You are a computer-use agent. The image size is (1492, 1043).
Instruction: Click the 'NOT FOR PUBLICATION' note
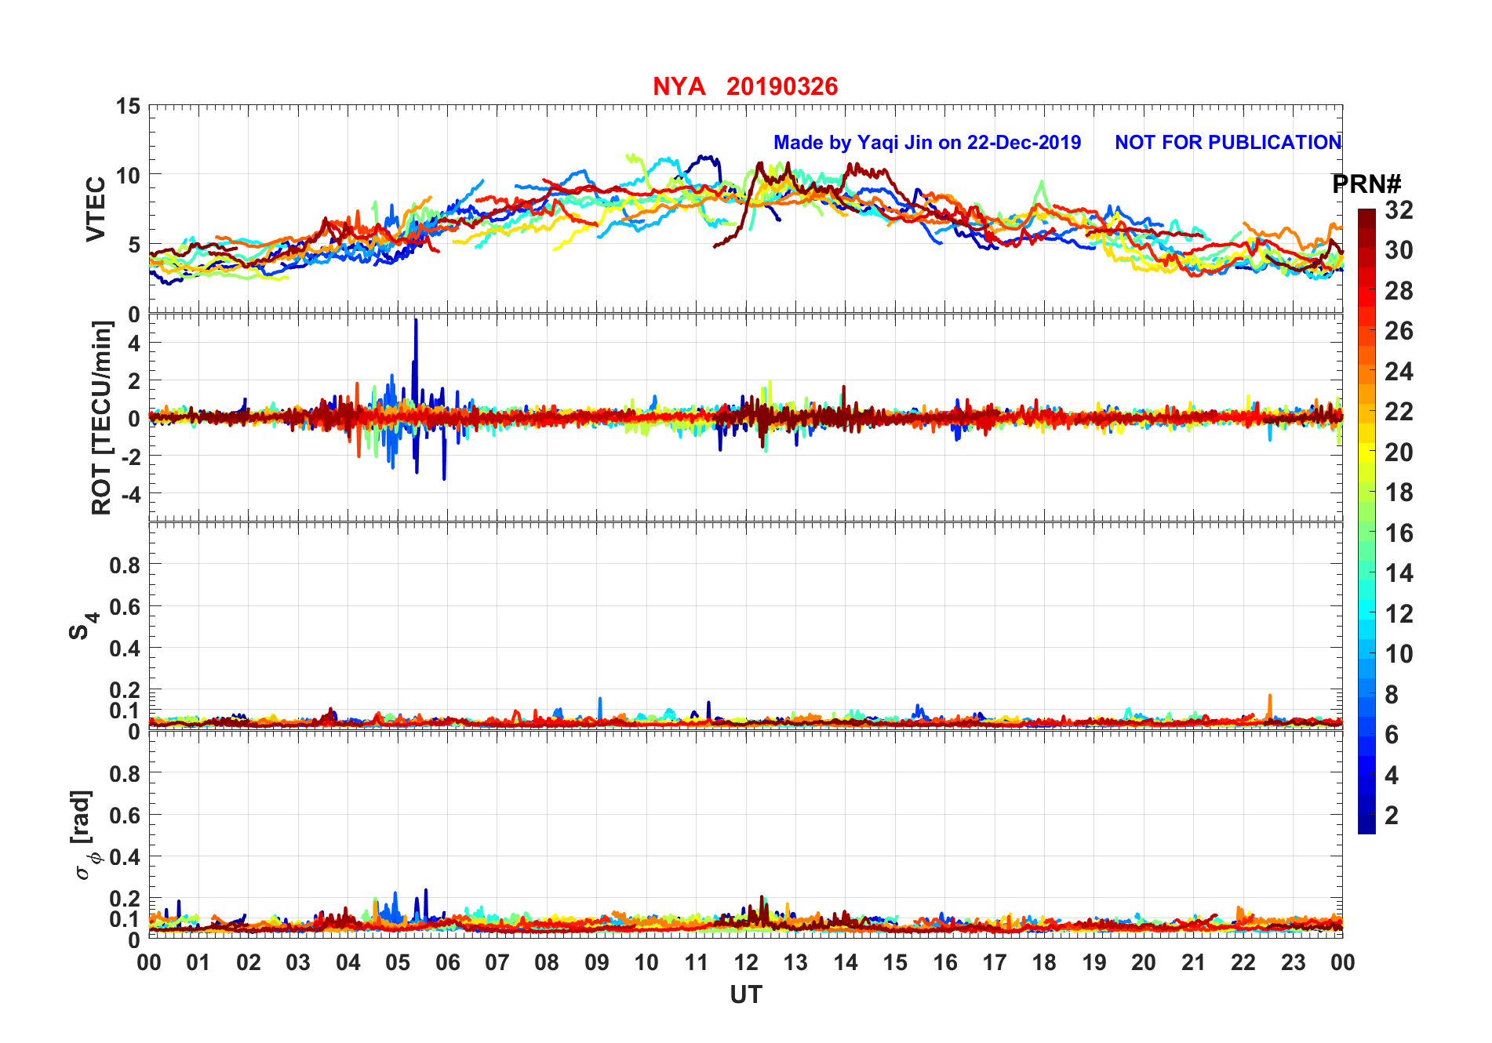(x=1228, y=142)
